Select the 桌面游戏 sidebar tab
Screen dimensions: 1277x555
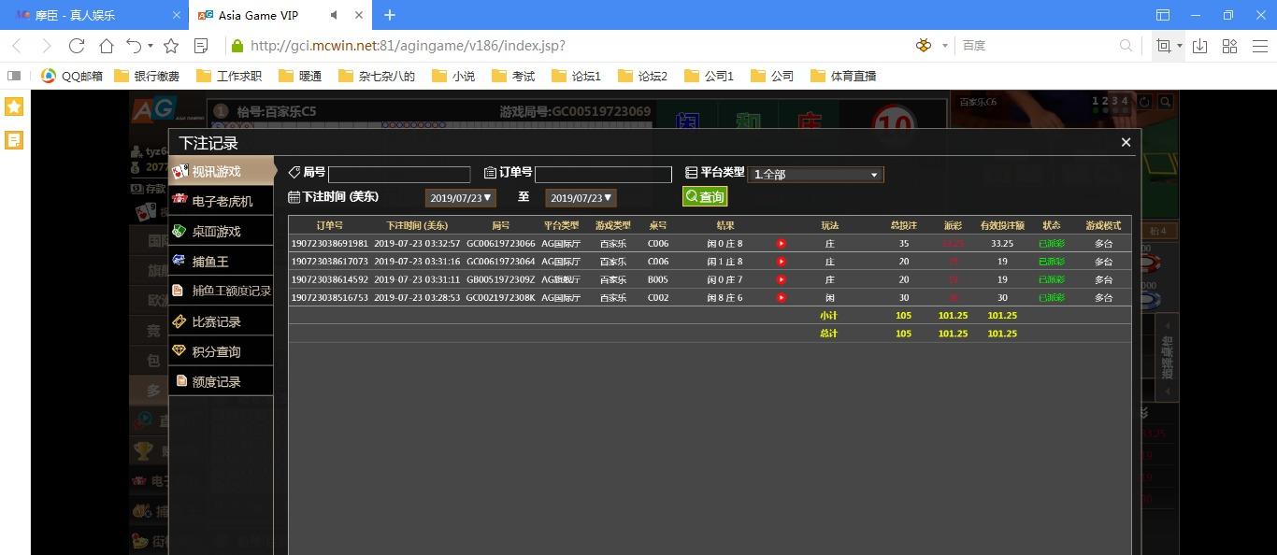pos(222,231)
